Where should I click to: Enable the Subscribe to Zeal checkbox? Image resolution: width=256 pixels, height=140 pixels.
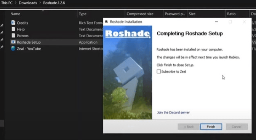click(x=159, y=72)
